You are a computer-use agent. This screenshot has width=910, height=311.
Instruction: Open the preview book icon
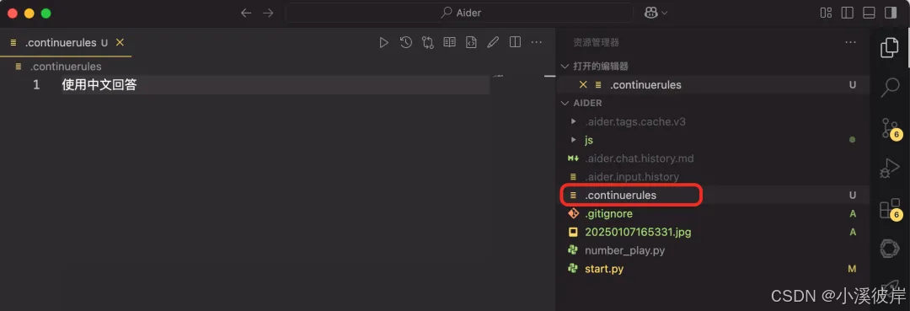(x=449, y=42)
